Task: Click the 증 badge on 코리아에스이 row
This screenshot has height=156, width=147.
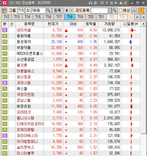Action: pos(5,135)
